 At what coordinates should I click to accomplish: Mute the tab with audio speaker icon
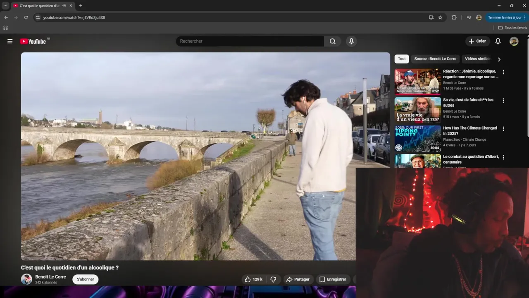pos(64,5)
